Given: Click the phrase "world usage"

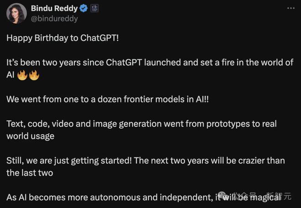Looking at the screenshot, I should point(30,136).
